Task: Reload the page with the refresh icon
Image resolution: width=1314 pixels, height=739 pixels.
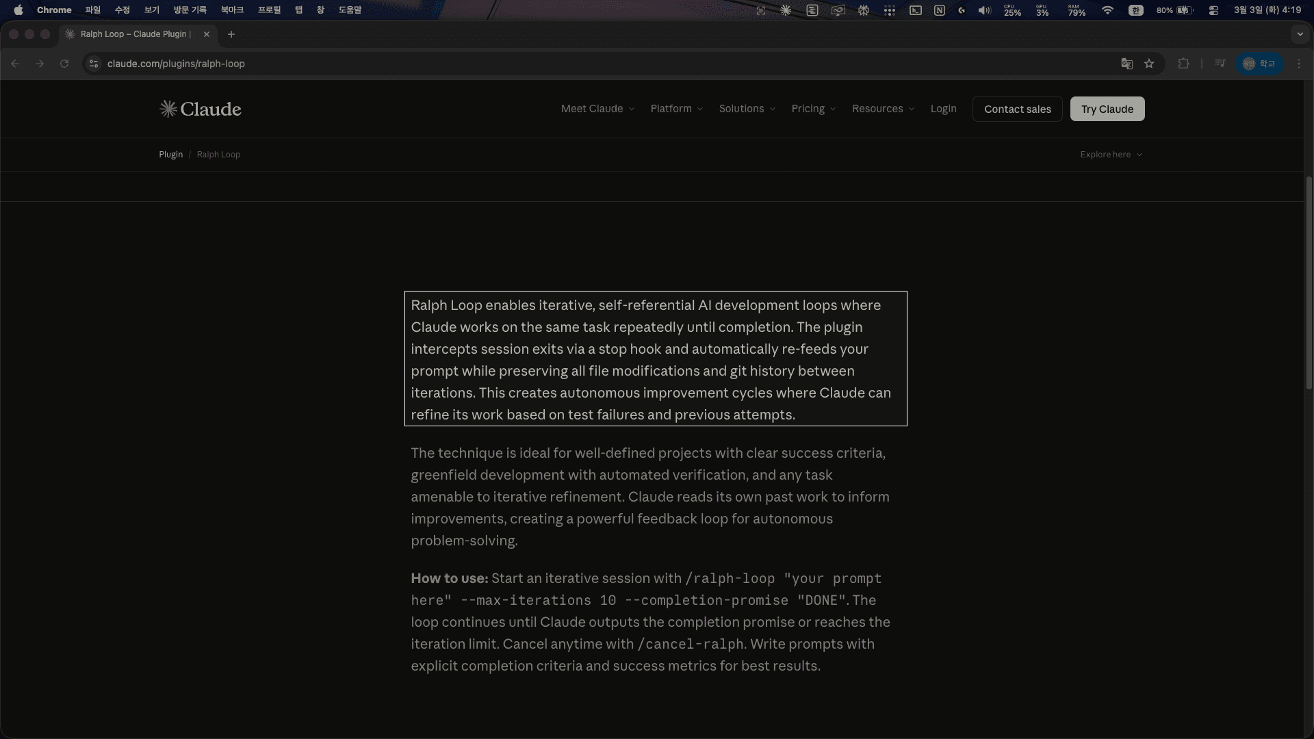Action: (64, 64)
